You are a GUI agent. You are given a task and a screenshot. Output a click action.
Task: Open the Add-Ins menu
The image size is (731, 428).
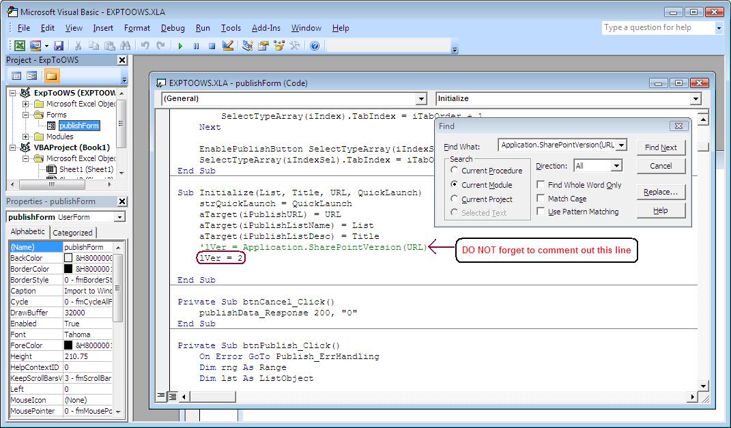266,28
